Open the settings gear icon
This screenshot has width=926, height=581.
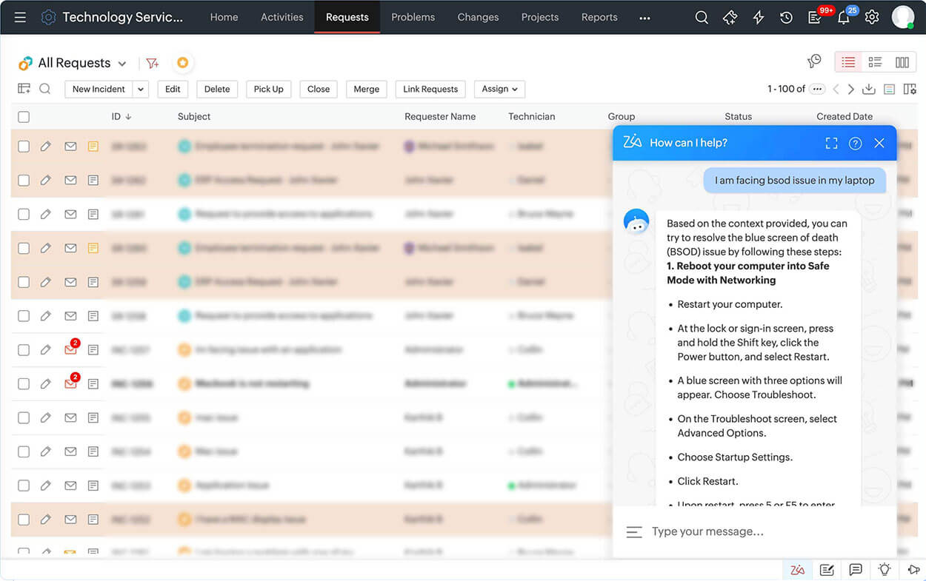[x=872, y=17]
